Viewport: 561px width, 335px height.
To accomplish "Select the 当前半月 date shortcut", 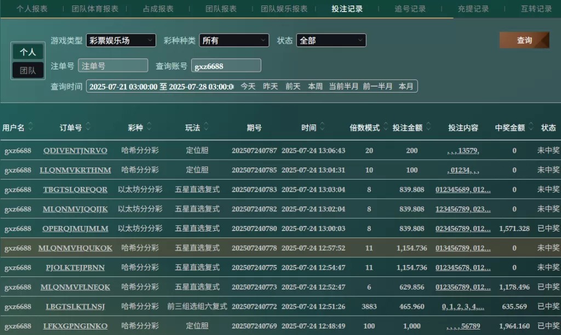I will coord(344,86).
